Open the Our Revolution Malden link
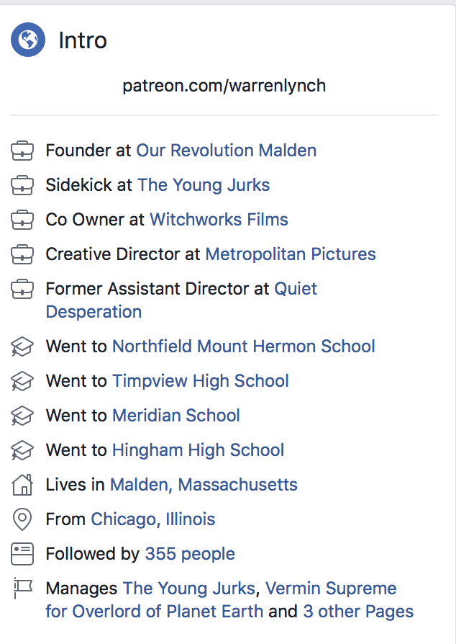Image resolution: width=456 pixels, height=644 pixels. [x=227, y=151]
